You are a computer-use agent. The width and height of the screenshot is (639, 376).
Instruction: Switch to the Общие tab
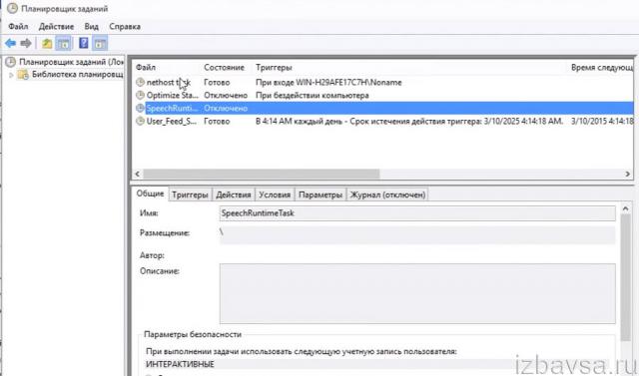(150, 193)
